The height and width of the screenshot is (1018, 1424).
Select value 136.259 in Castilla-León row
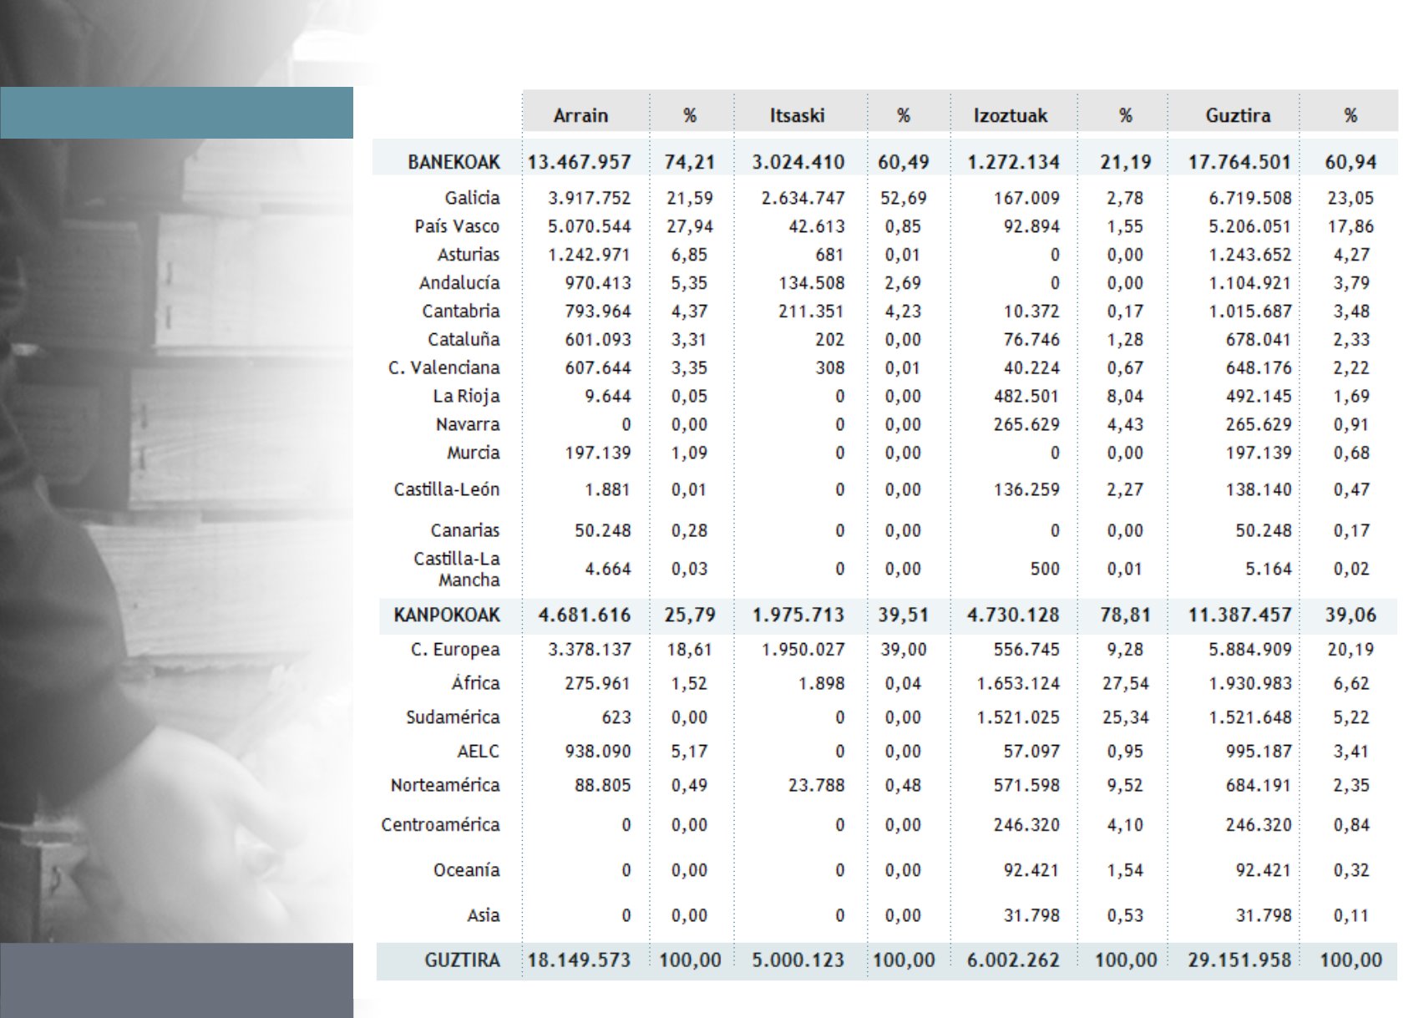coord(1026,489)
